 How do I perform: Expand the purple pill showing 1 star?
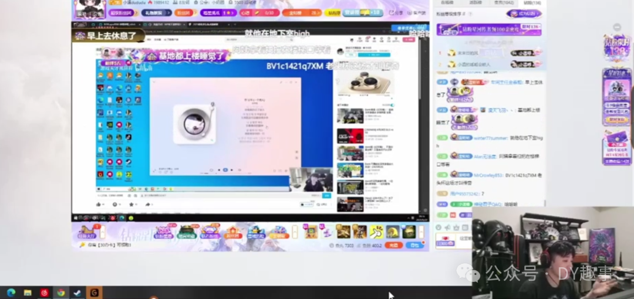[218, 13]
